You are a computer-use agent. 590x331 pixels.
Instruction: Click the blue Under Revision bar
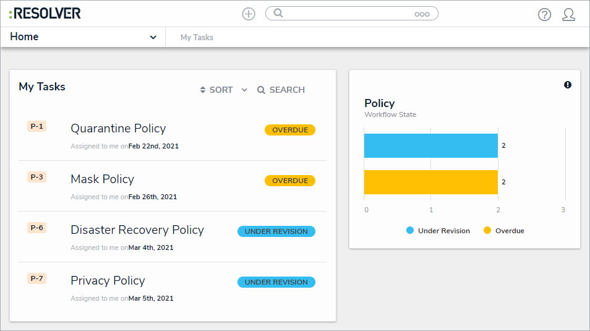point(430,145)
